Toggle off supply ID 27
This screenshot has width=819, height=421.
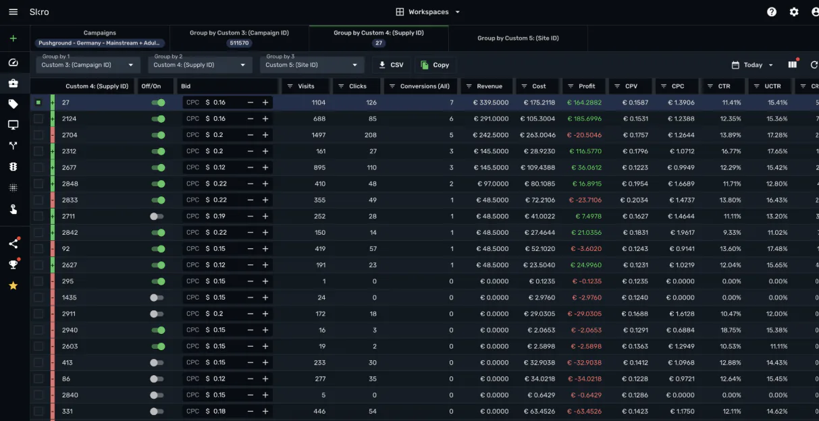point(158,103)
